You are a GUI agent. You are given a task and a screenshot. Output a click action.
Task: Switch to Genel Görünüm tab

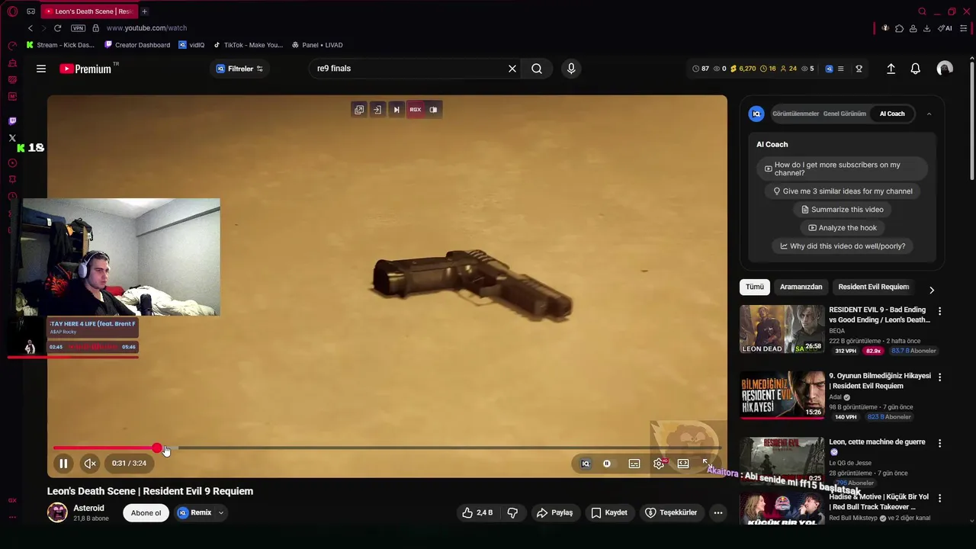point(845,114)
